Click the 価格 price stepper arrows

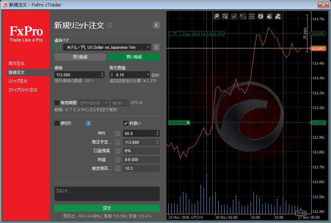point(102,74)
